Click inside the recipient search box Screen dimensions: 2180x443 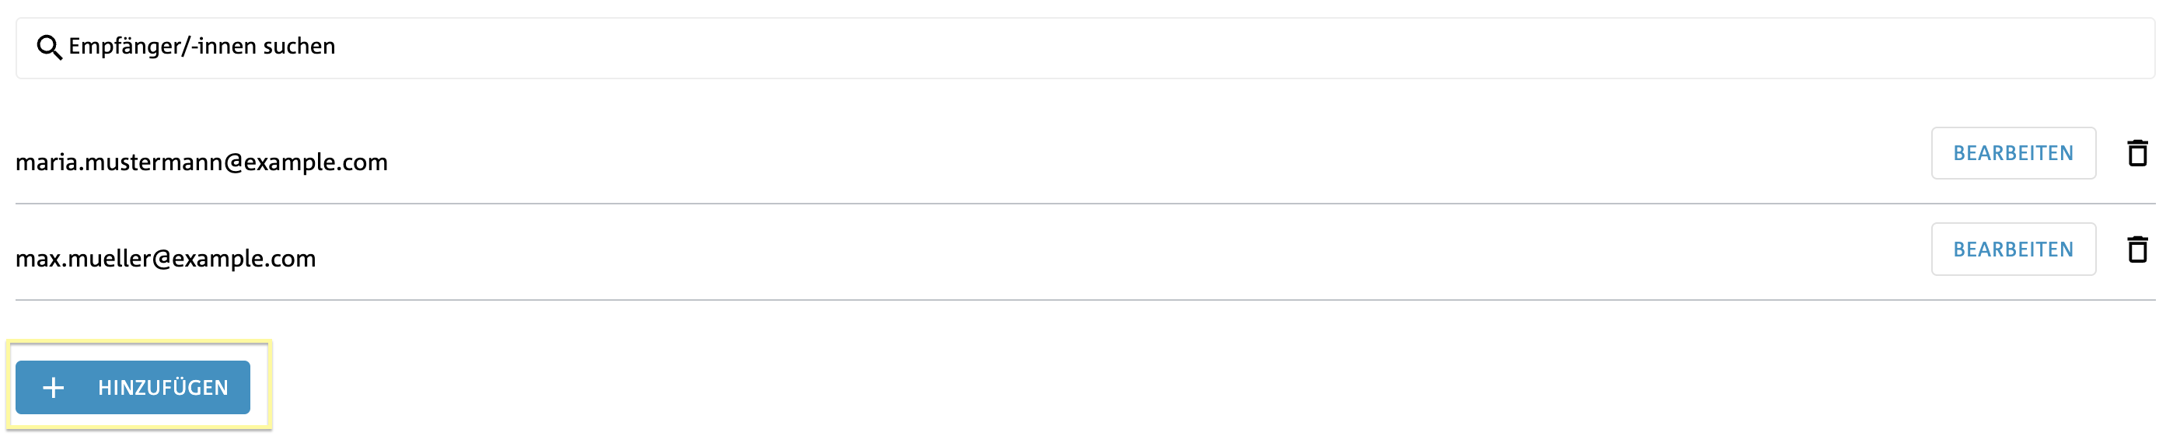(1085, 48)
